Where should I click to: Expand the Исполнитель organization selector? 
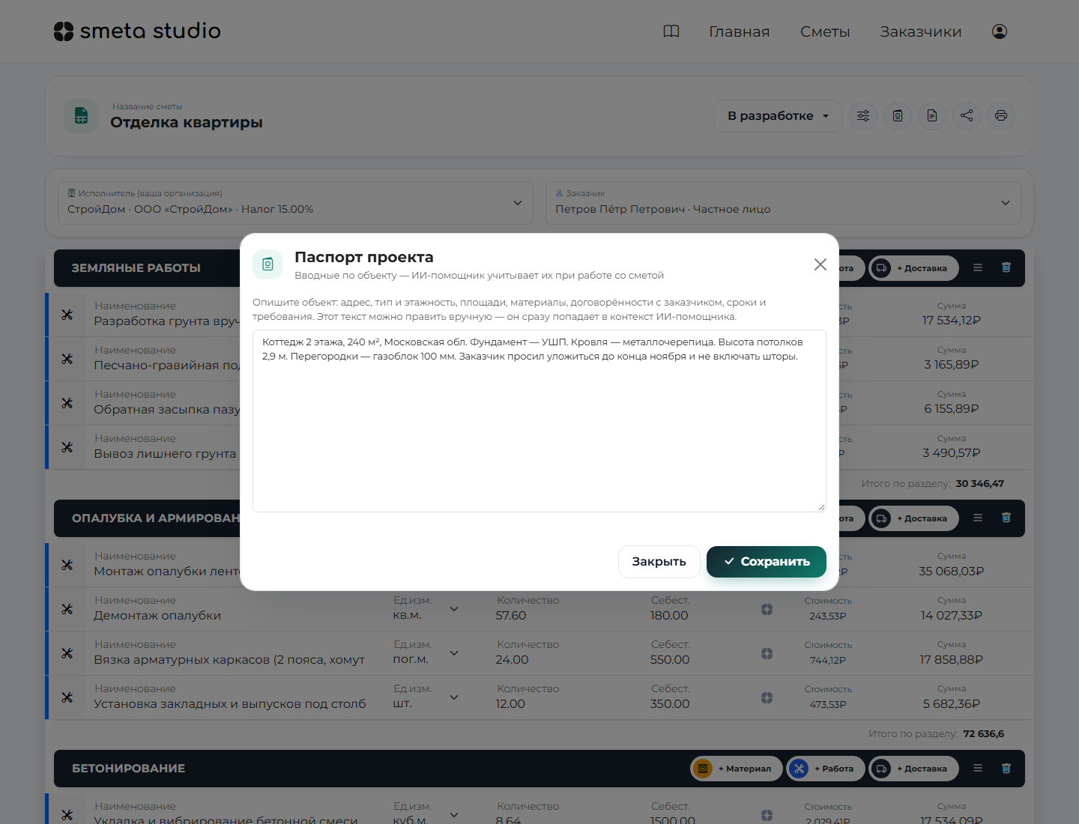[295, 203]
